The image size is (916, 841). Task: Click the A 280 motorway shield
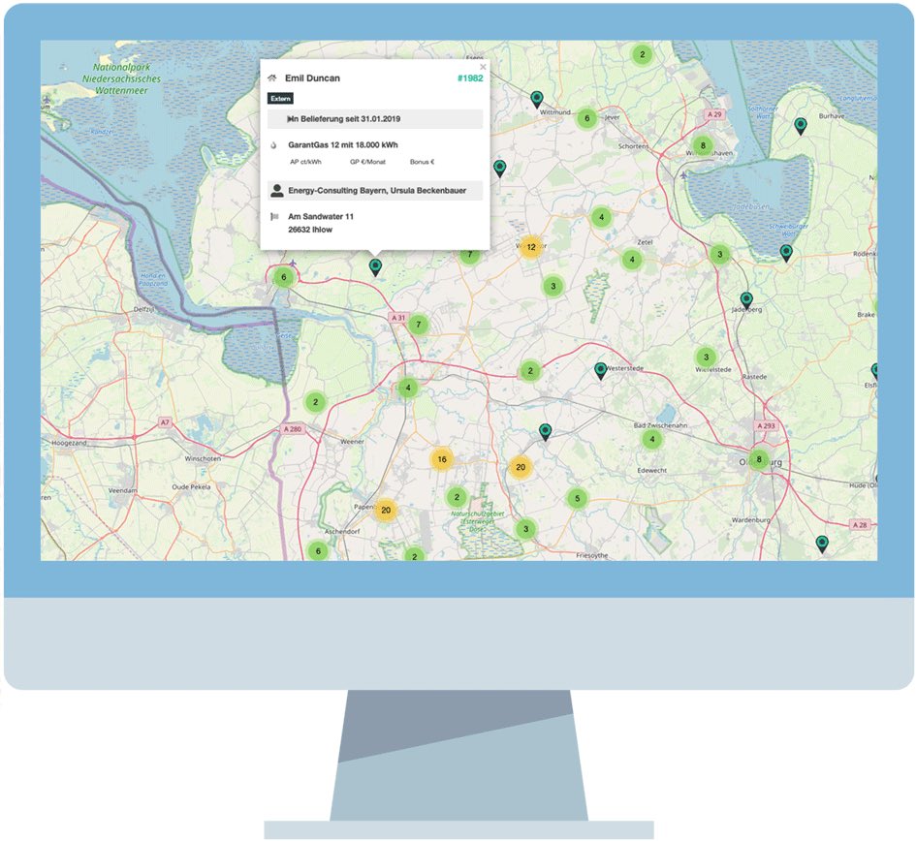click(x=293, y=429)
